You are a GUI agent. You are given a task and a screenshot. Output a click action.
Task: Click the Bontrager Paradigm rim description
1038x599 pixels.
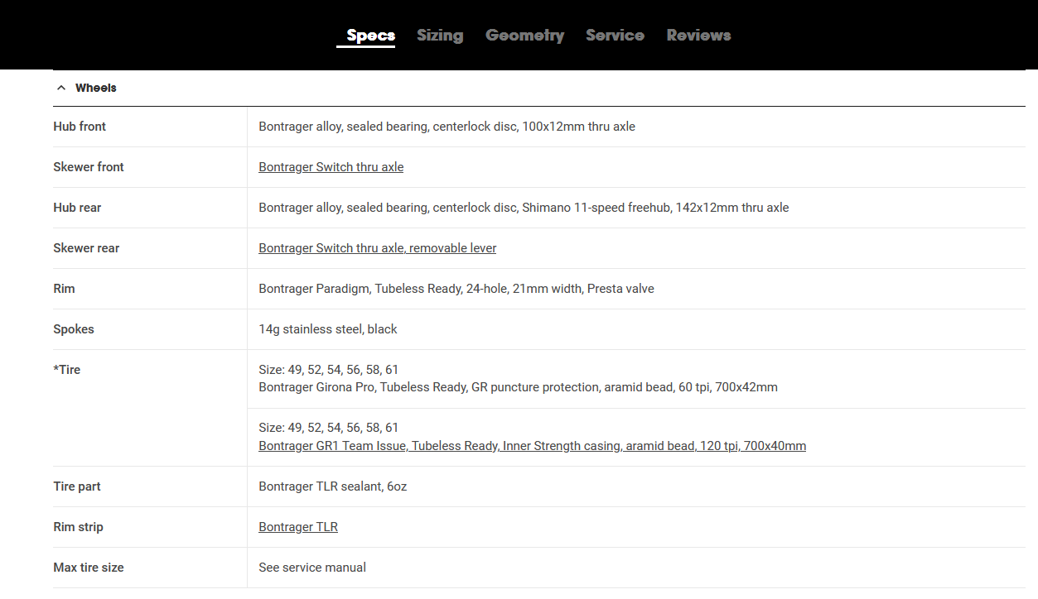[x=456, y=289]
